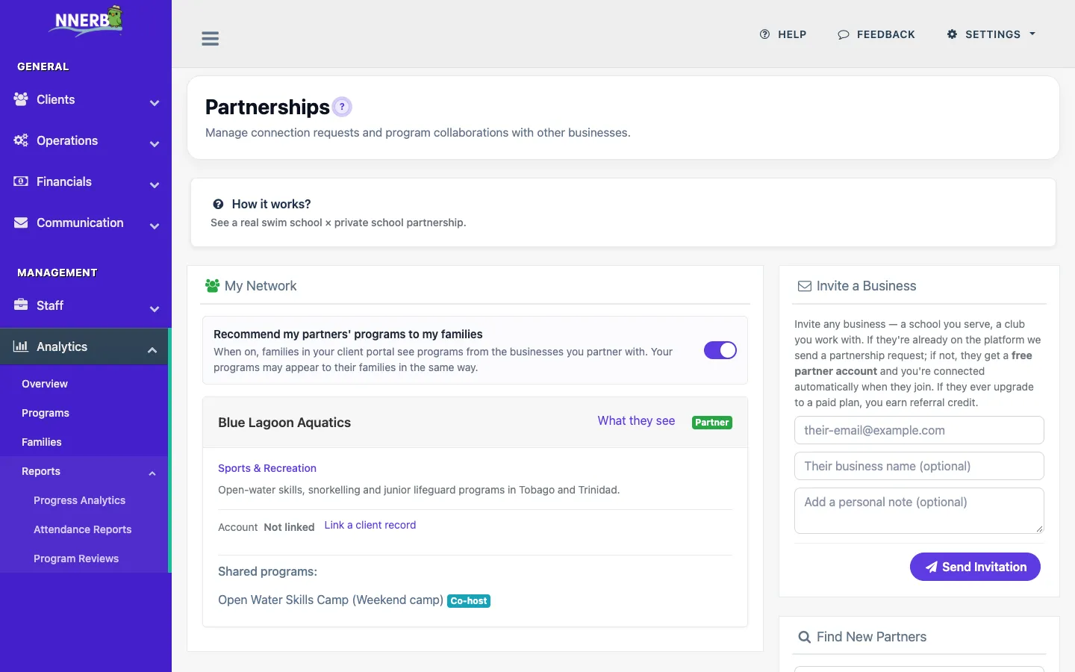Expand the Staff menu chevron
Viewport: 1075px width, 672px height.
pos(155,309)
